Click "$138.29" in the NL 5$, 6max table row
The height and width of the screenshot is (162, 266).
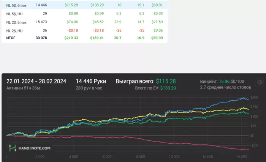point(97,5)
